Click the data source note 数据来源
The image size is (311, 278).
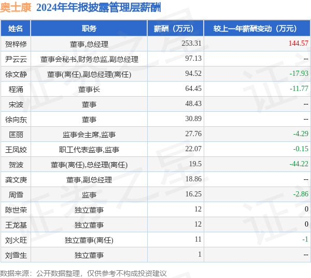pyautogui.click(x=83, y=273)
